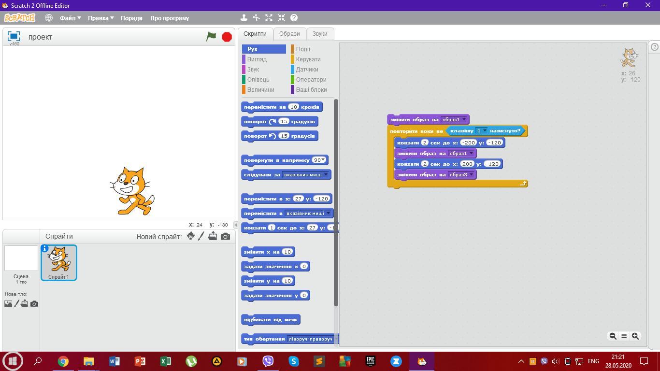Select the Grow sprite tool
660x371 pixels.
pos(269,18)
